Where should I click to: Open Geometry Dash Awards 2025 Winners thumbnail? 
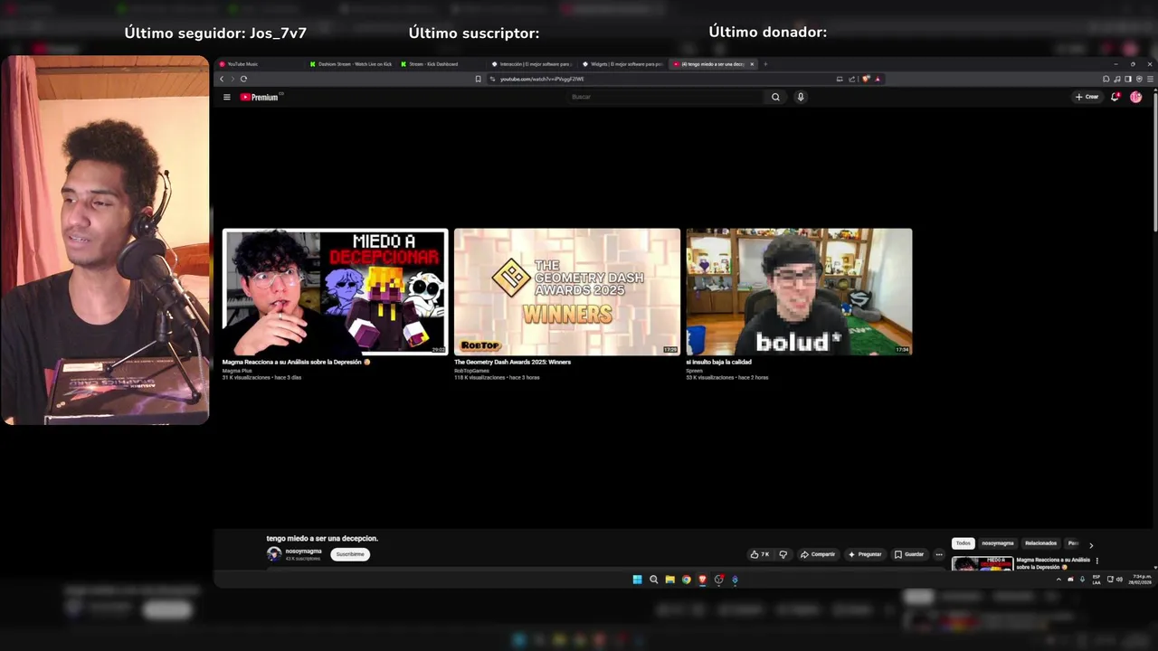567,291
